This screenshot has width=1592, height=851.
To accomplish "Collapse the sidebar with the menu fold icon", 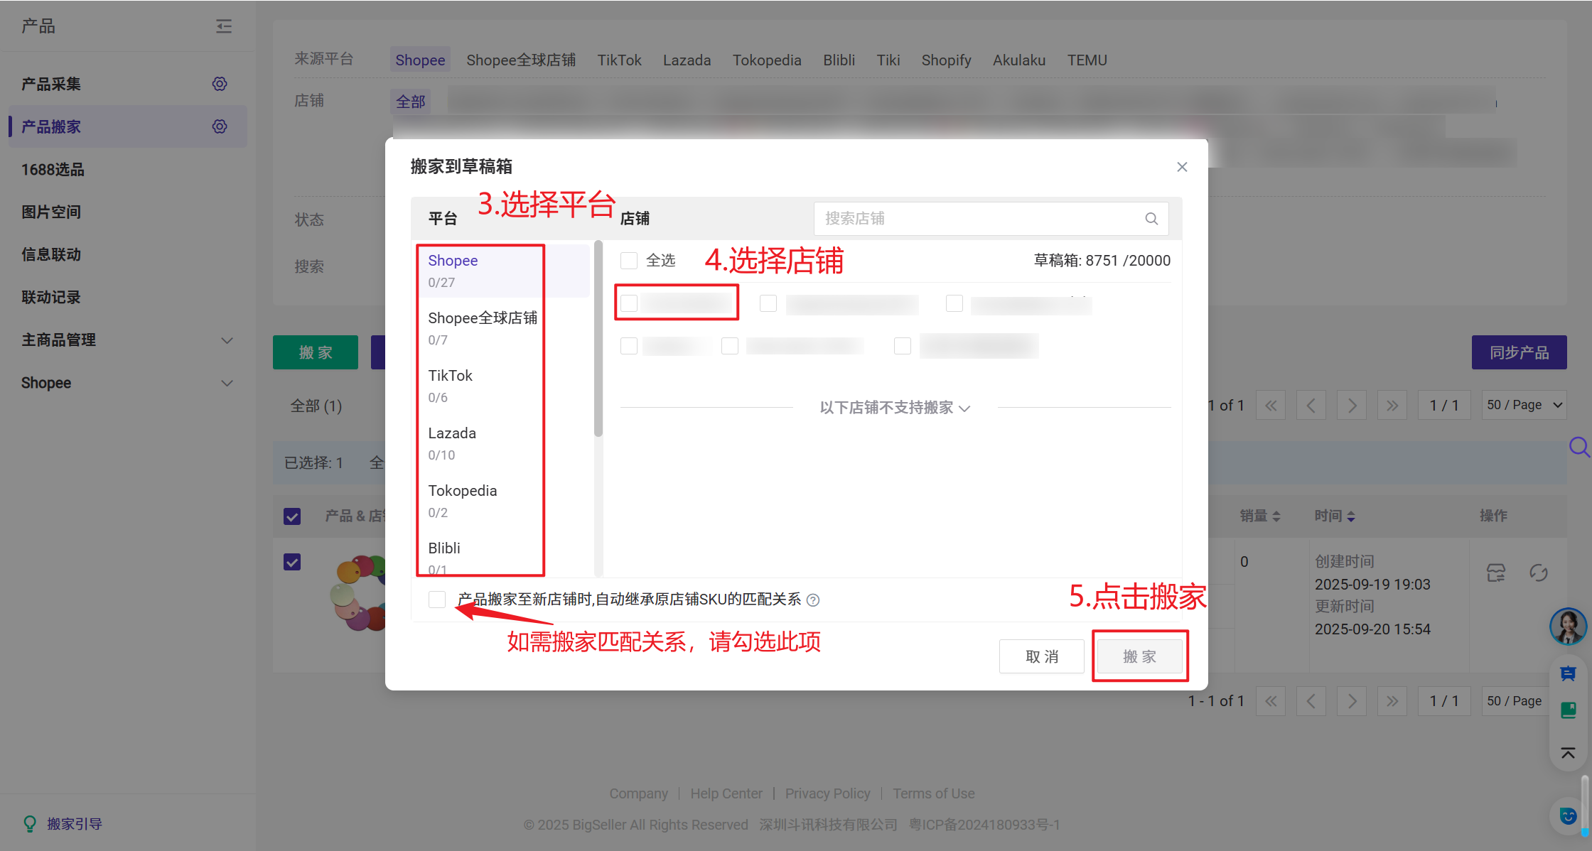I will 224,26.
